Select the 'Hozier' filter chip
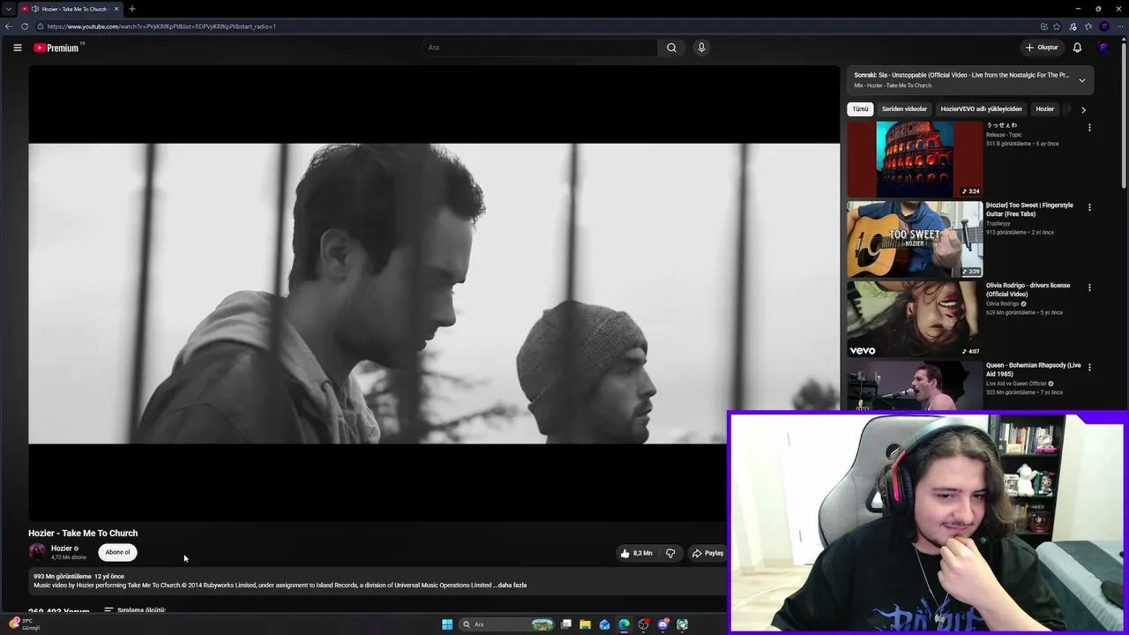Viewport: 1129px width, 635px height. pyautogui.click(x=1045, y=109)
